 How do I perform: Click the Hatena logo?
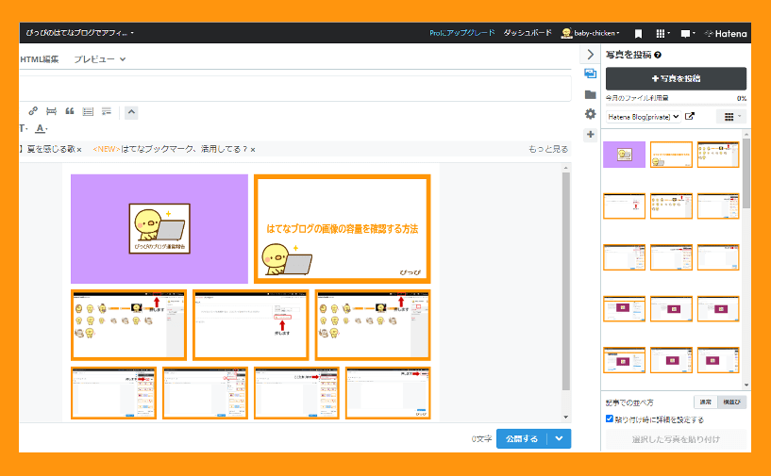coord(726,33)
